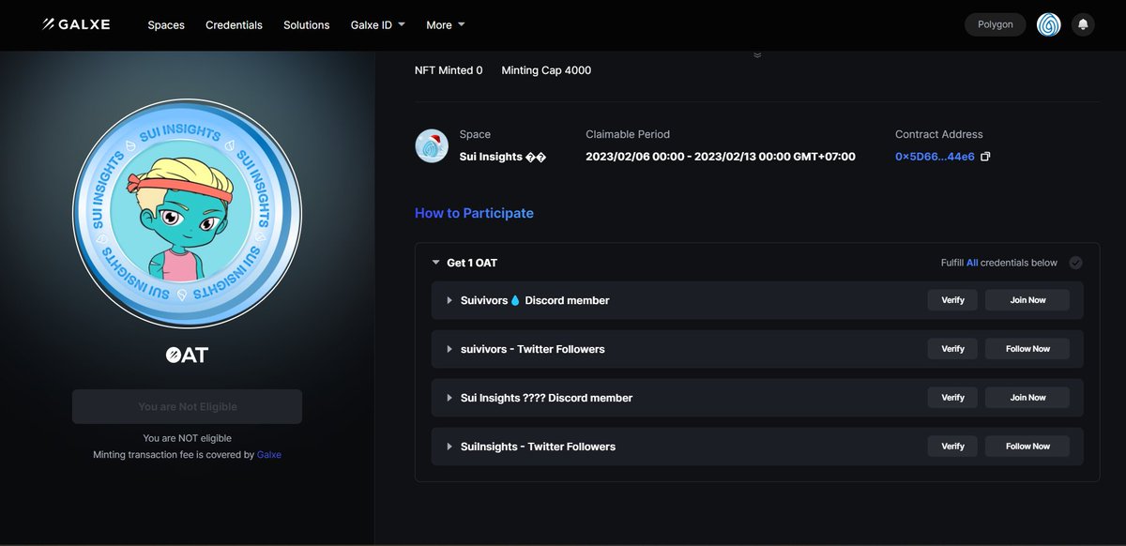Verify Suivivors Discord member credential
Image resolution: width=1126 pixels, height=546 pixels.
click(x=952, y=300)
